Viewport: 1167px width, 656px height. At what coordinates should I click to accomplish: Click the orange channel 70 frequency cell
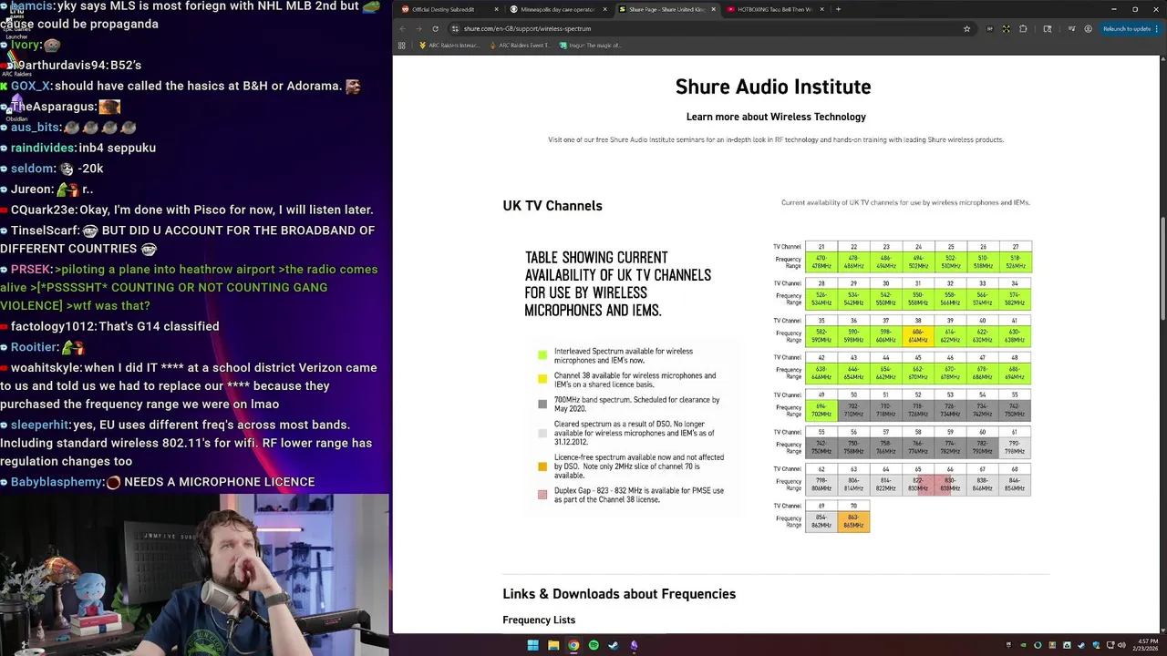pyautogui.click(x=853, y=521)
